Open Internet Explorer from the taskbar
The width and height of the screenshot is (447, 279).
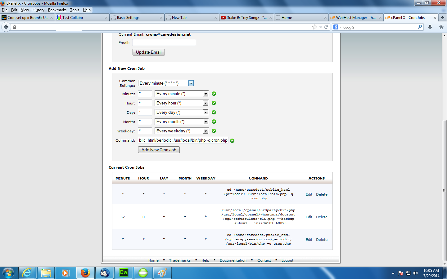coord(27,273)
